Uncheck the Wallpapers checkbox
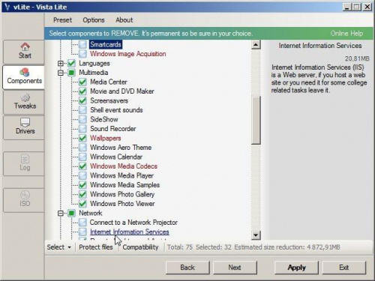Image resolution: width=375 pixels, height=281 pixels. 82,138
